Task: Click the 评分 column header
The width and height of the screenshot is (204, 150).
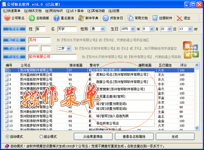Action: tap(186, 65)
